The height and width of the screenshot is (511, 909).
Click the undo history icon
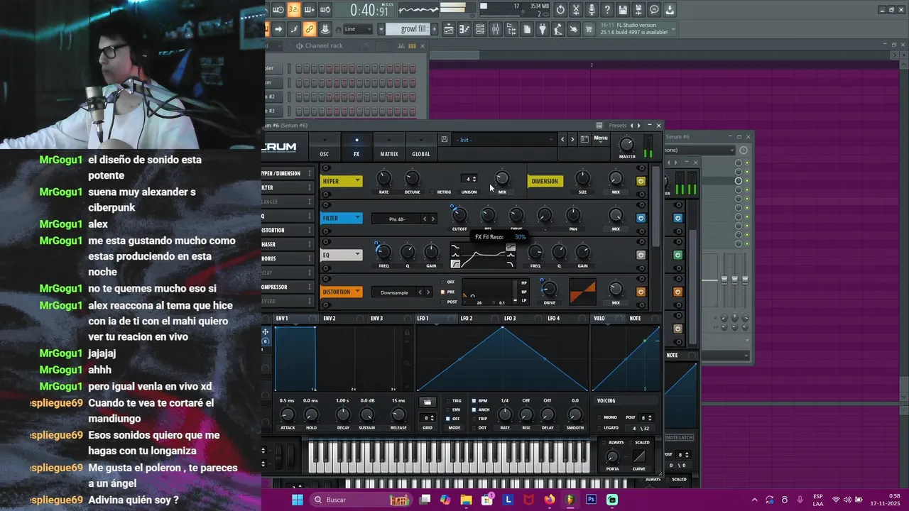coord(560,10)
